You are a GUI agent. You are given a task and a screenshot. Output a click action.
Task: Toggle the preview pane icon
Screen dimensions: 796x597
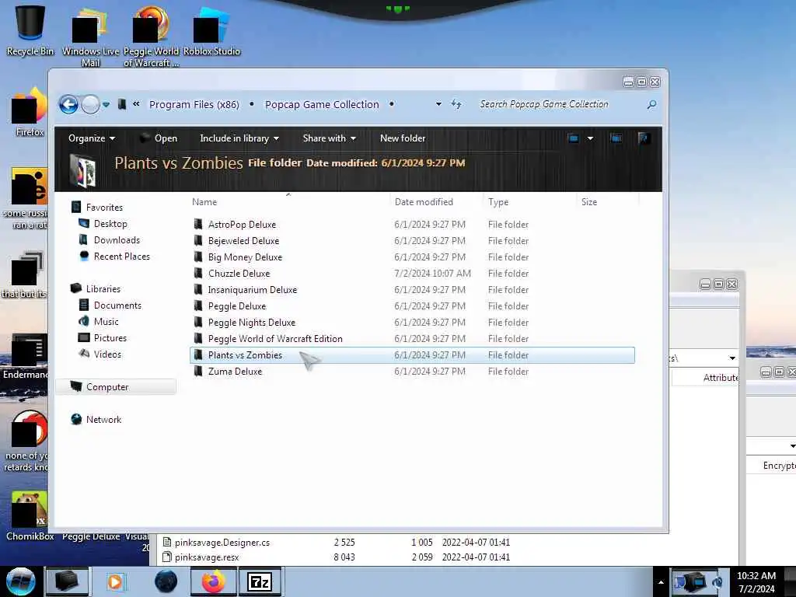click(616, 138)
